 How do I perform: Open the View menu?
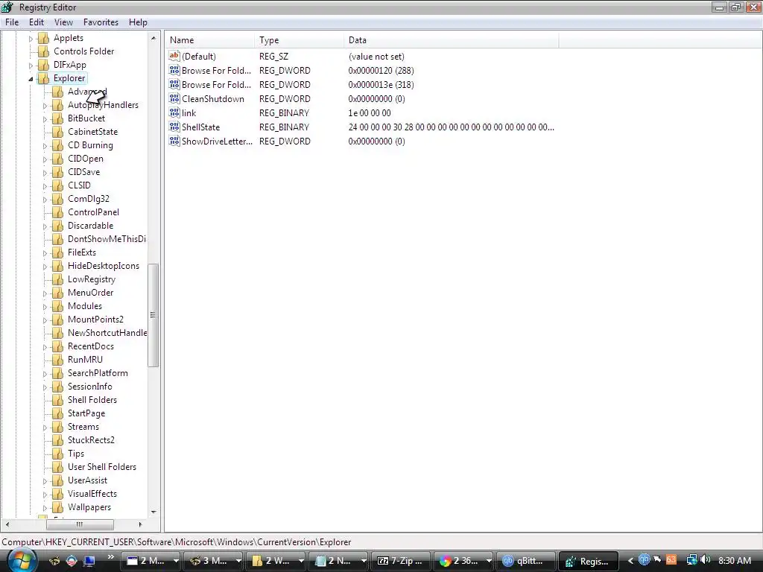pyautogui.click(x=63, y=22)
